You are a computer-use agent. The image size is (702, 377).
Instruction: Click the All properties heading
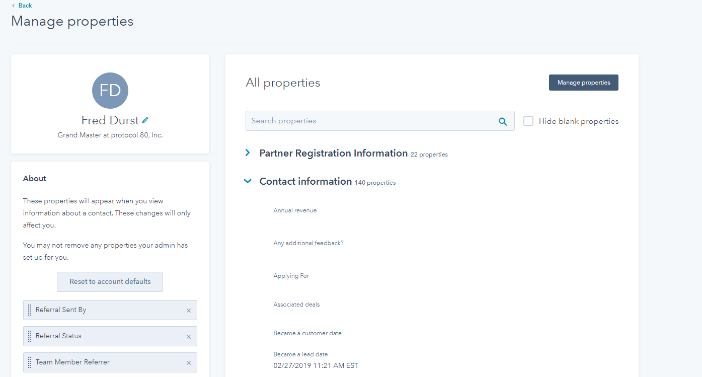[x=283, y=83]
